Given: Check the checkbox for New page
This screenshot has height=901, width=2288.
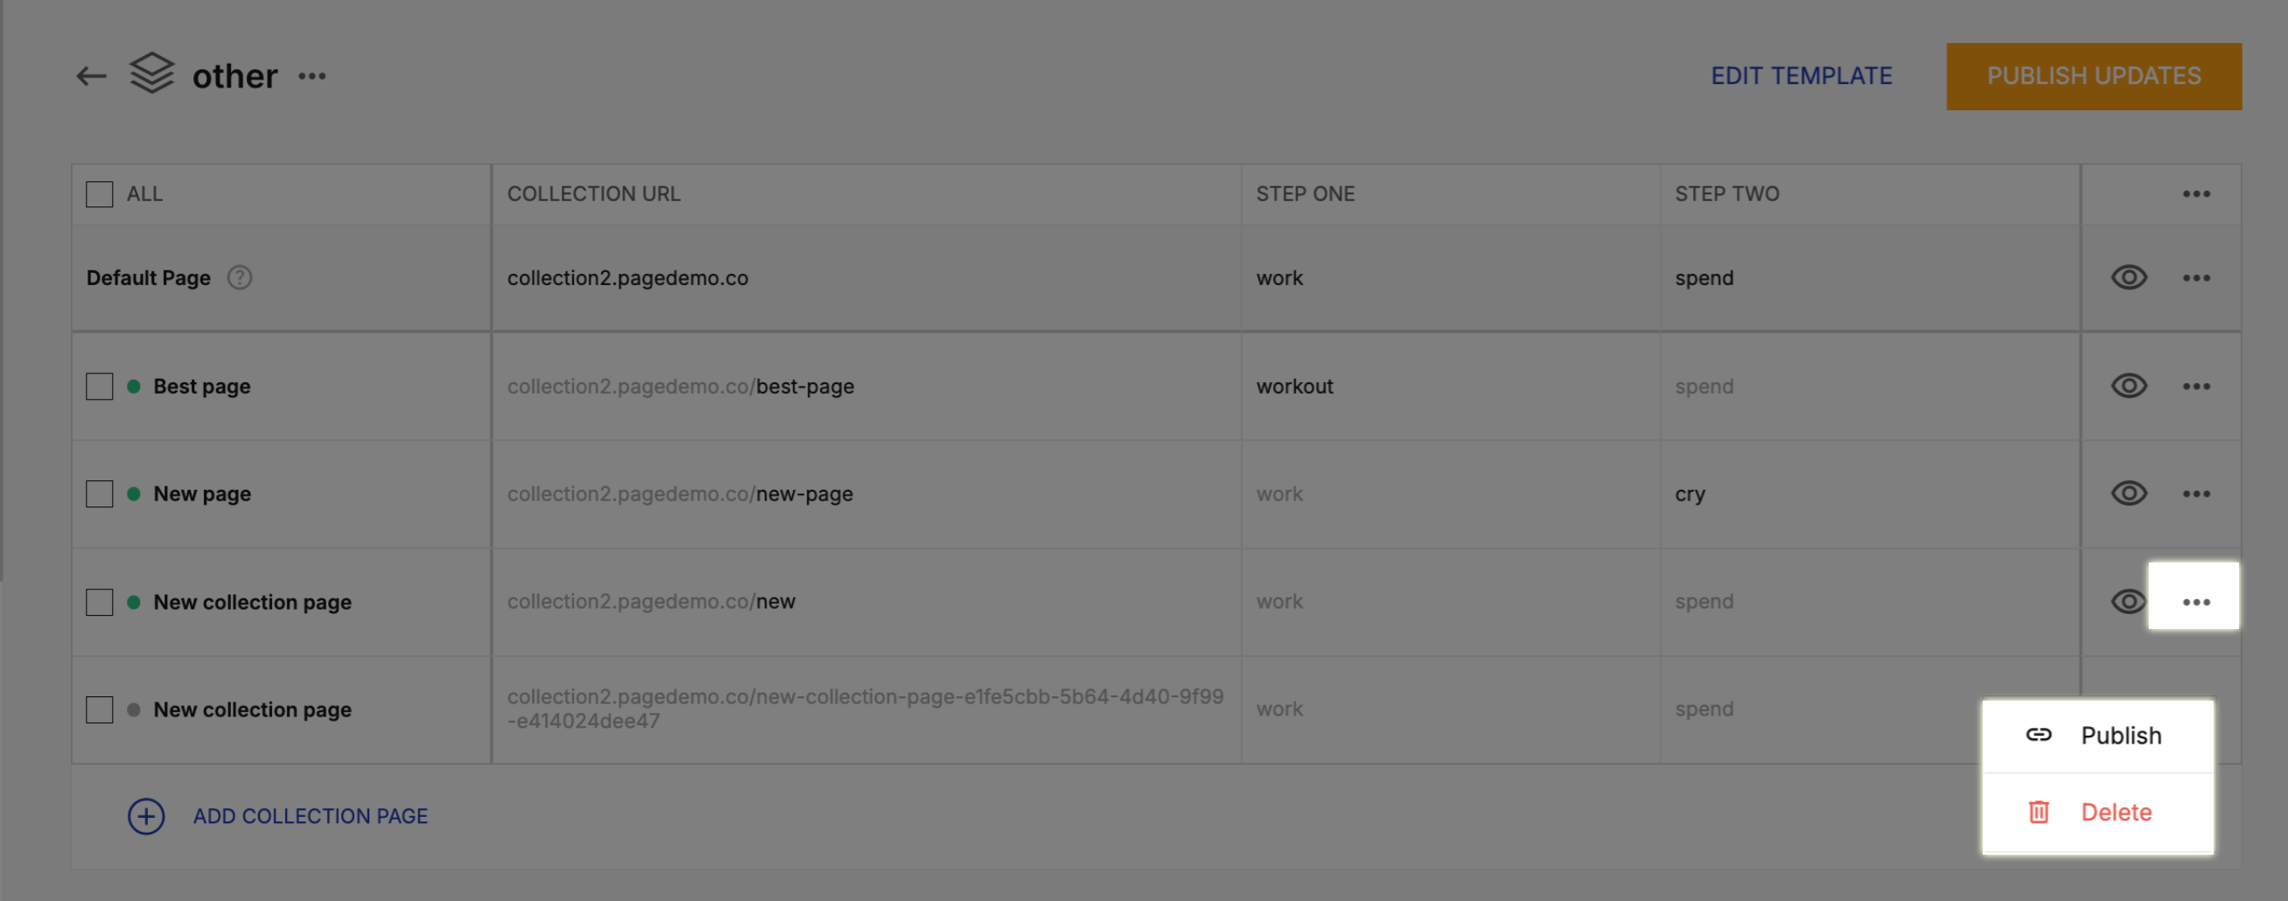Looking at the screenshot, I should click(x=99, y=493).
